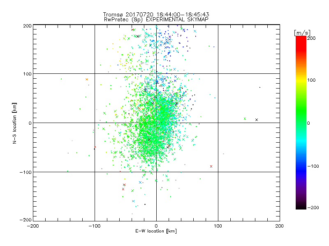Click the 'N-S location [km]' axis label

click(x=14, y=123)
